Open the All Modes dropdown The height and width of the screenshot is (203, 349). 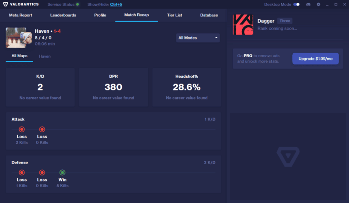[198, 38]
